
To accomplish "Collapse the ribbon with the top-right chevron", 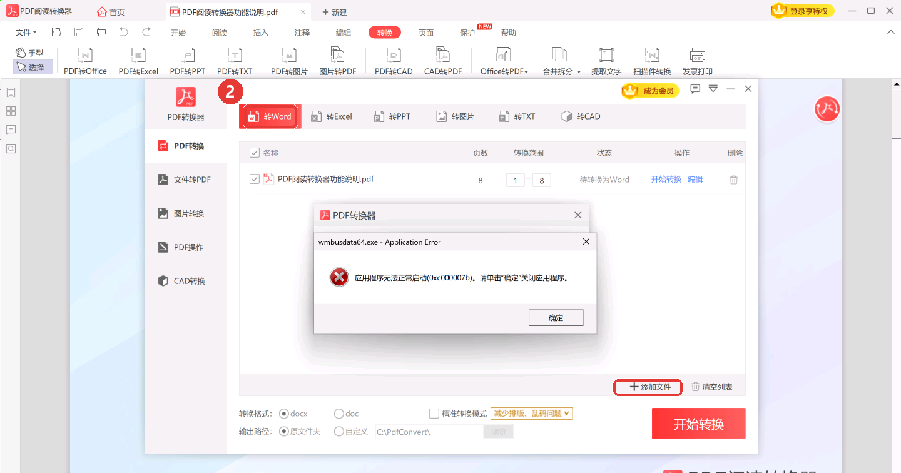I will click(891, 32).
